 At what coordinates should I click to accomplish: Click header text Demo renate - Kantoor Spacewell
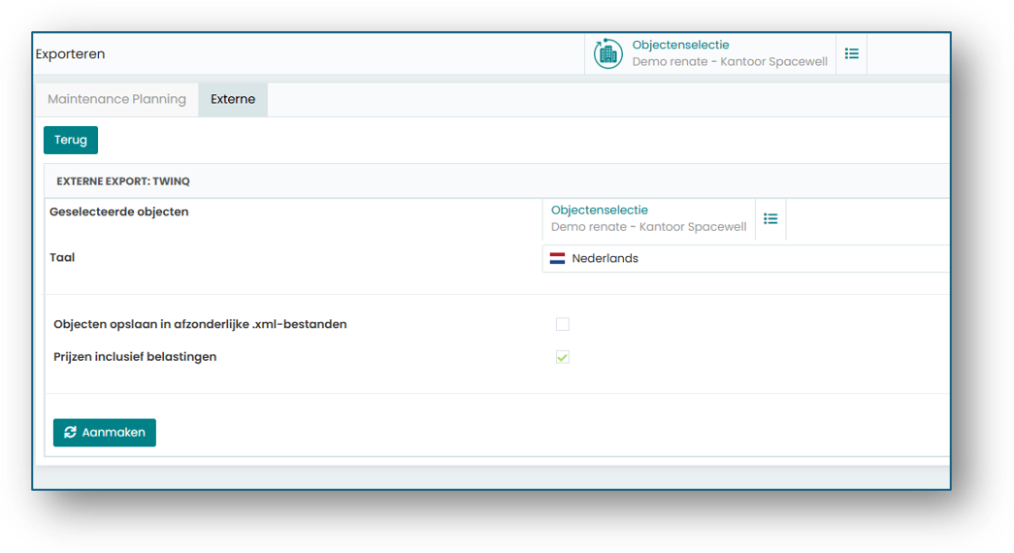tap(730, 61)
